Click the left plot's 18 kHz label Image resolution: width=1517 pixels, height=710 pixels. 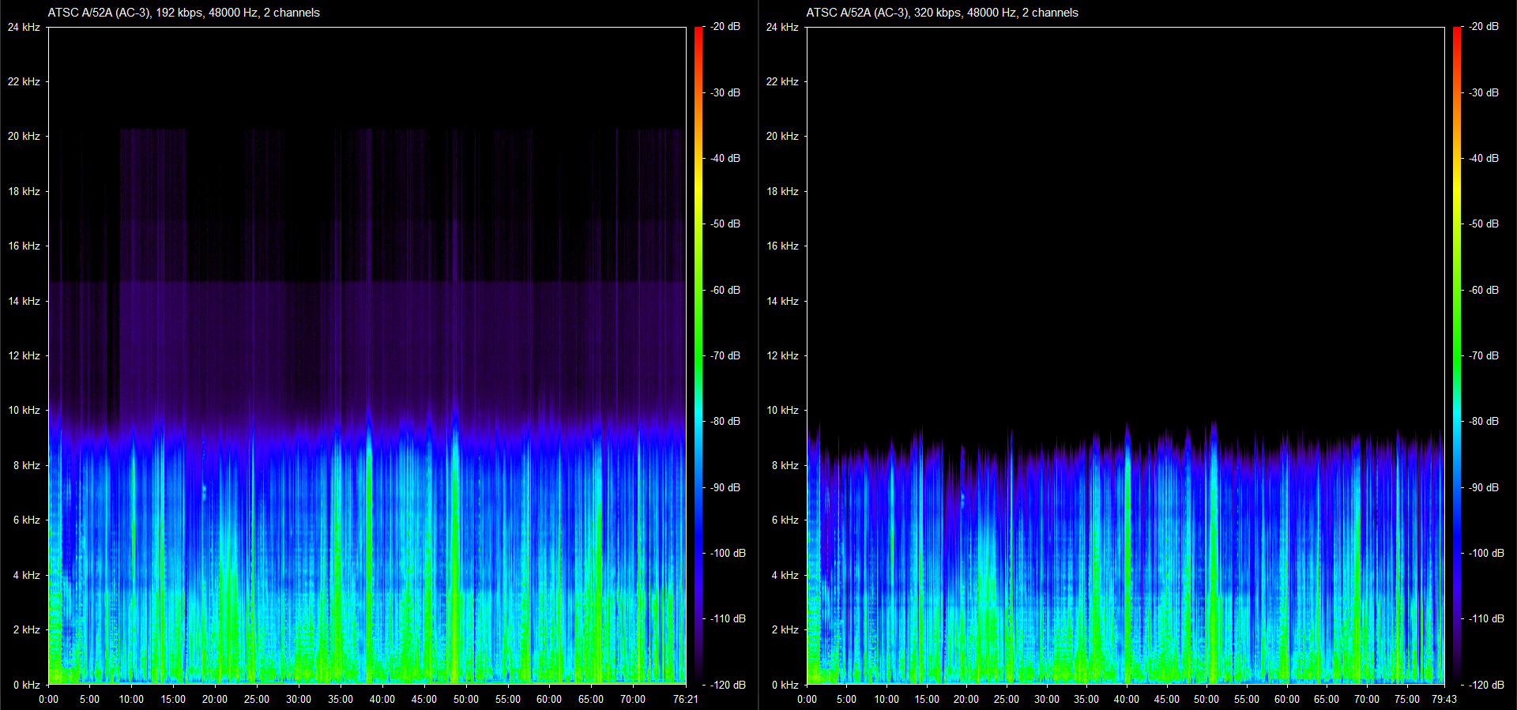(x=24, y=191)
